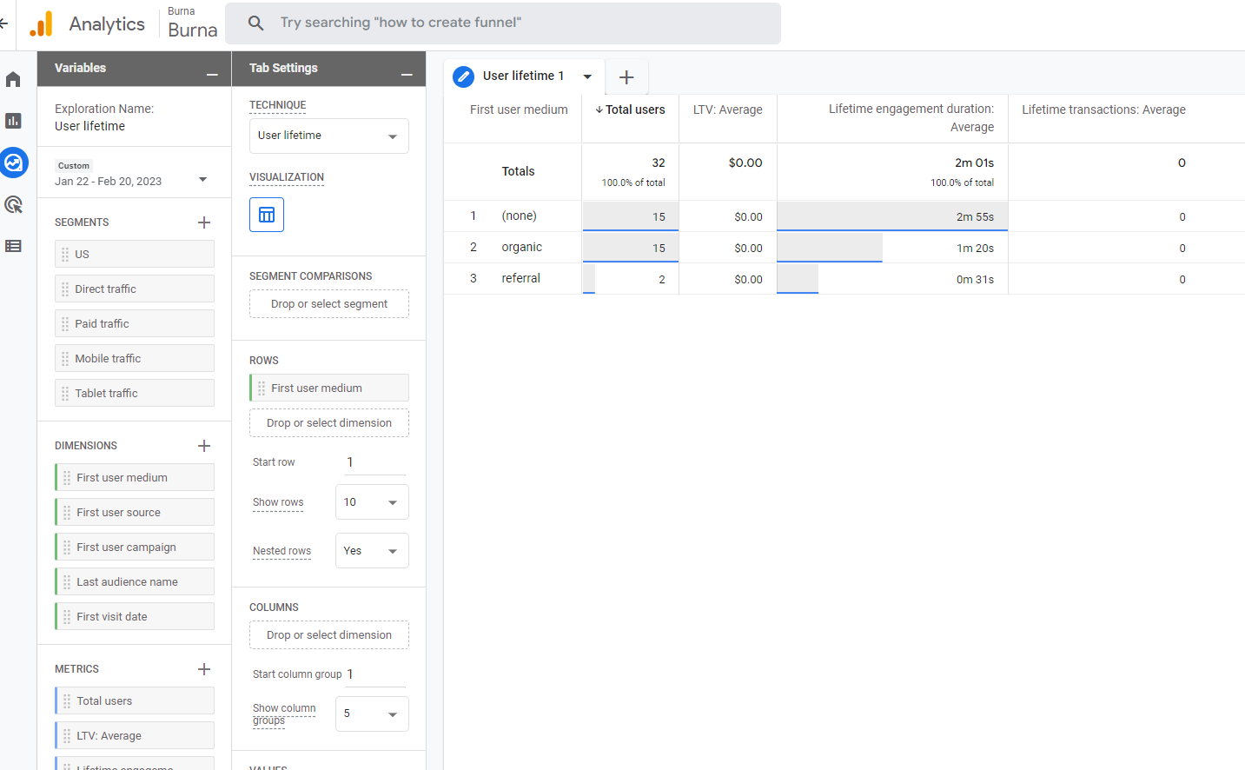Image resolution: width=1245 pixels, height=770 pixels.
Task: Sort by Total users column header
Action: 634,110
